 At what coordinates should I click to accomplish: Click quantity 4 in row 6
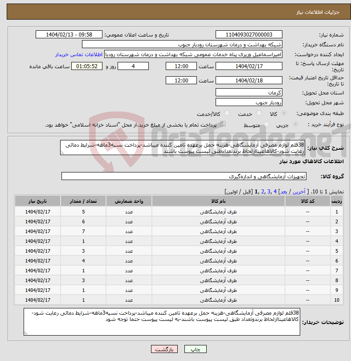pyautogui.click(x=83, y=261)
